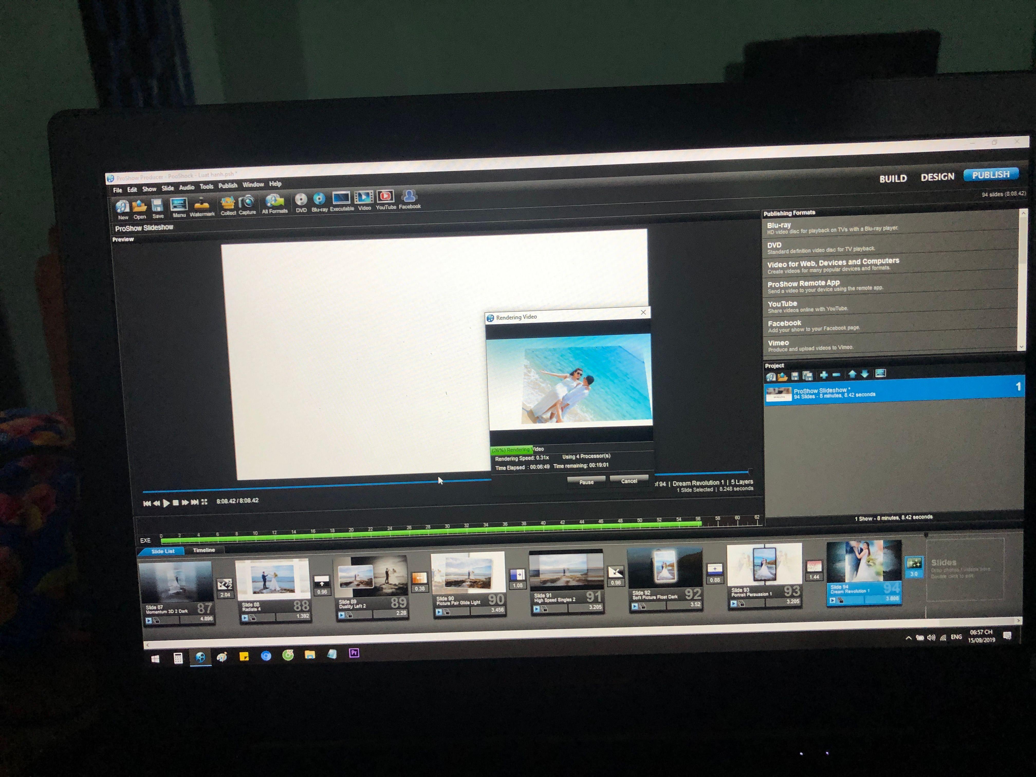The width and height of the screenshot is (1036, 777).
Task: Open the Windows Start menu
Action: [155, 659]
